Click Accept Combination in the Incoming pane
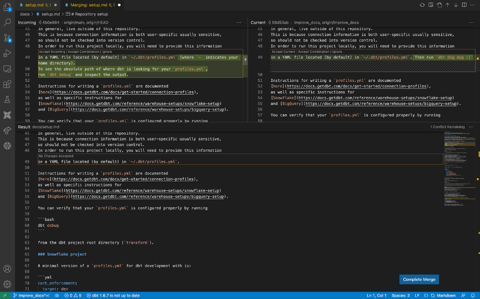Screen dimensions: 480x299 click(x=83, y=52)
